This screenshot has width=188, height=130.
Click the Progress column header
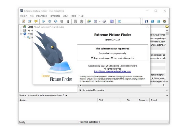[144, 100]
